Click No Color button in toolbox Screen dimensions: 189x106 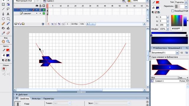(x=6, y=60)
